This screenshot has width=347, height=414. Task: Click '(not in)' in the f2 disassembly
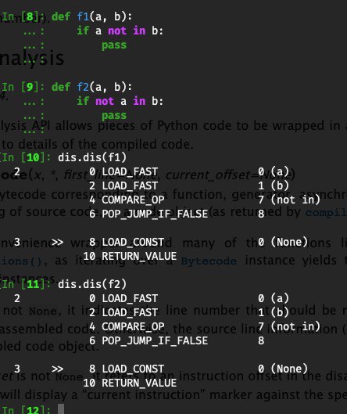point(295,326)
